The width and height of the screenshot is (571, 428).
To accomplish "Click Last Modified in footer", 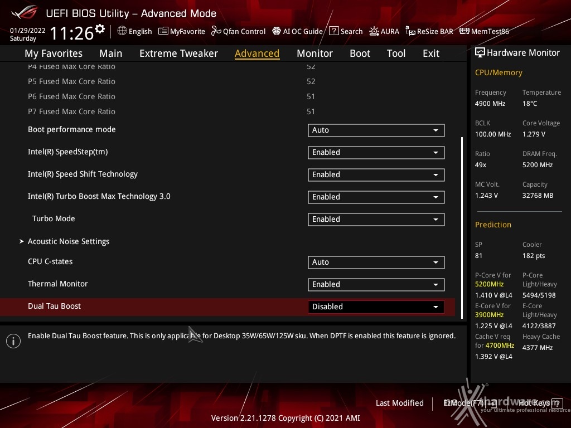I will point(400,403).
